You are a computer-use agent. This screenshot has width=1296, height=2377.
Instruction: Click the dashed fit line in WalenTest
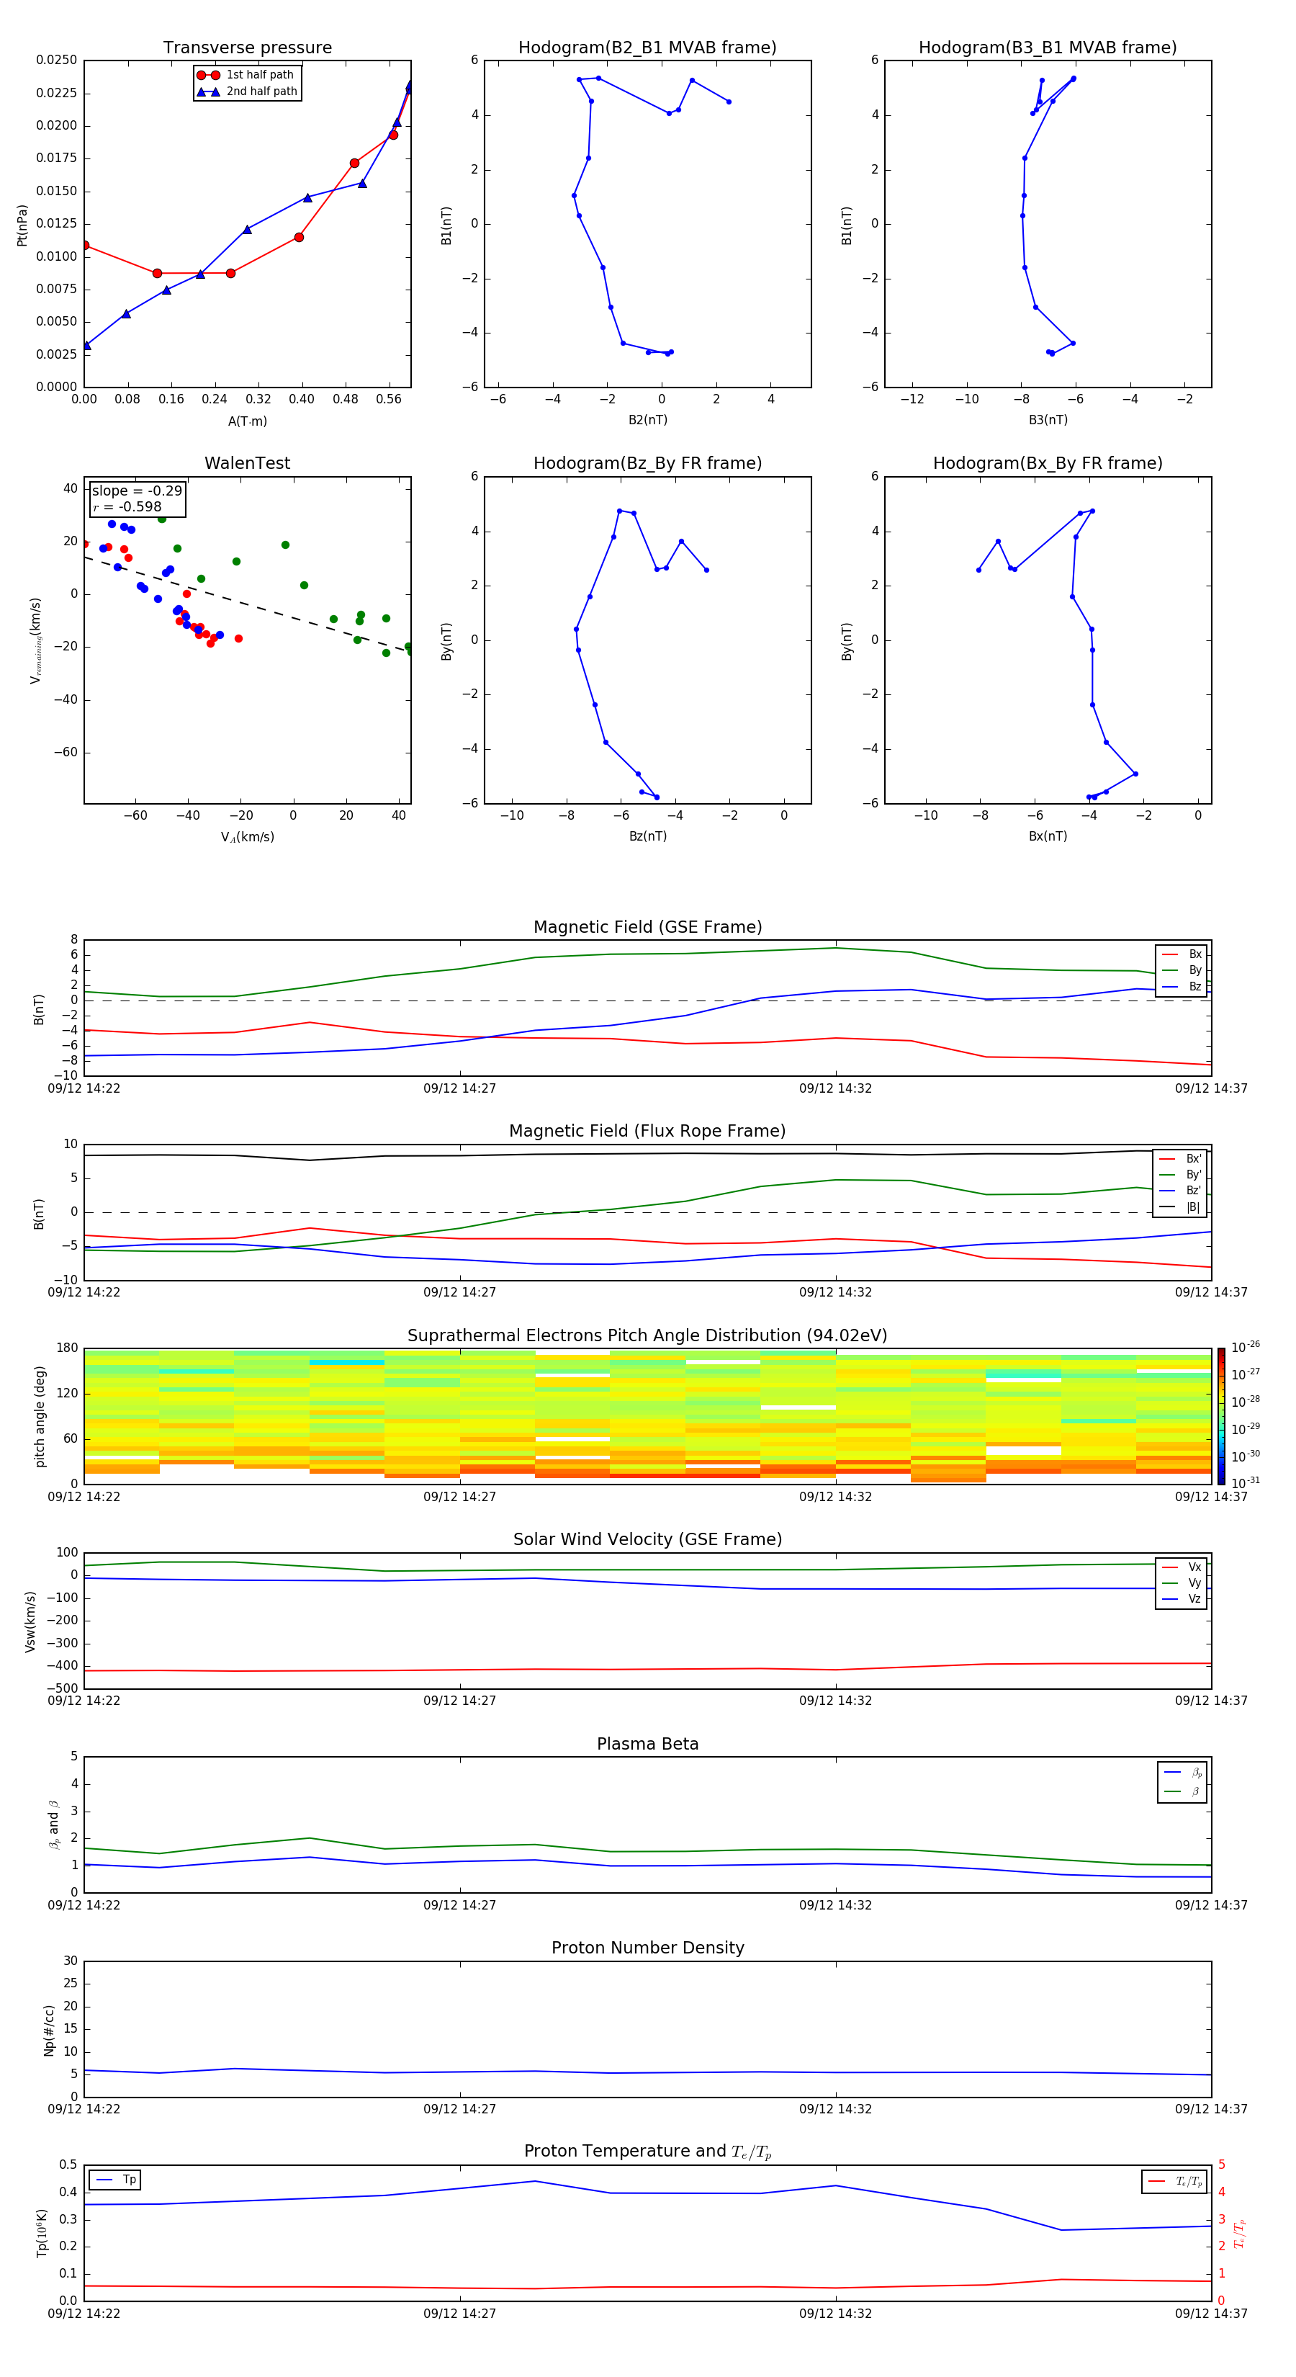pyautogui.click(x=247, y=604)
